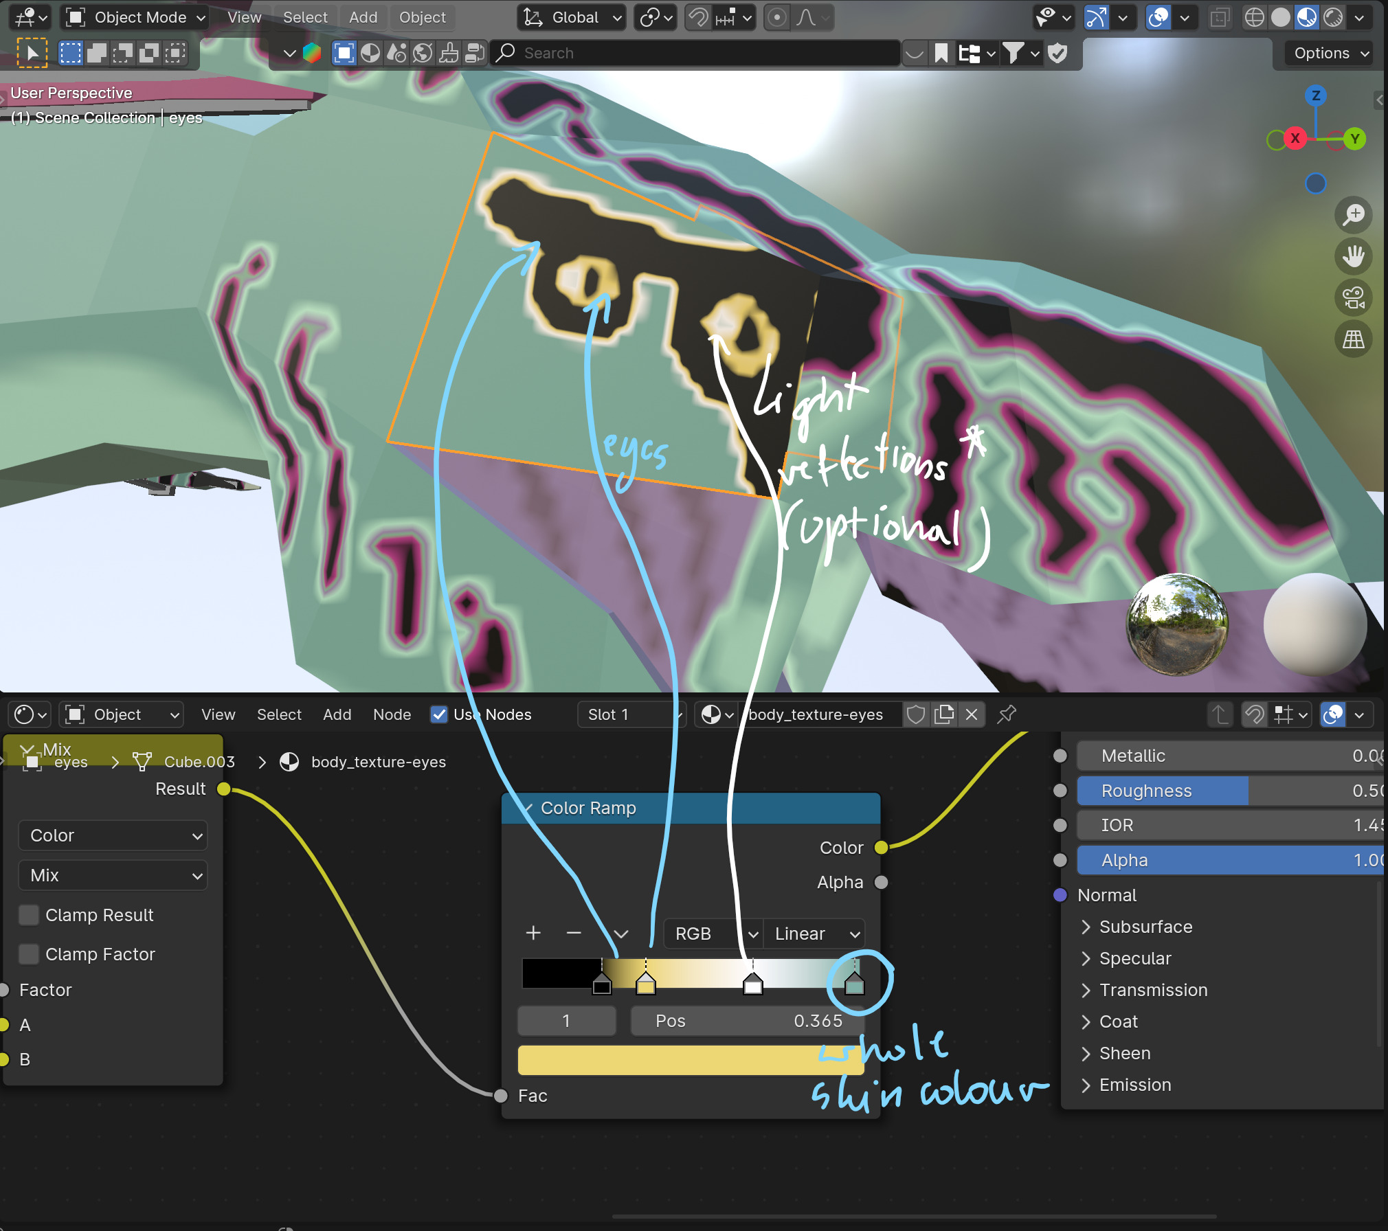Open the Options dropdown
This screenshot has height=1231, width=1388.
(1330, 53)
